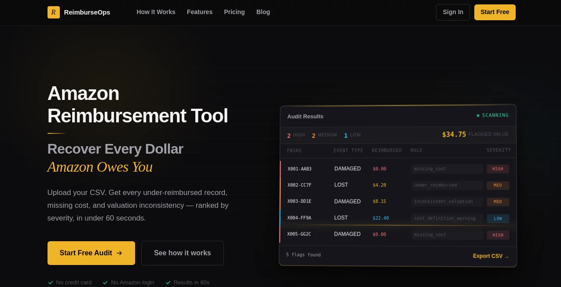Click the Export CSV link
This screenshot has height=287, width=561.
[491, 256]
